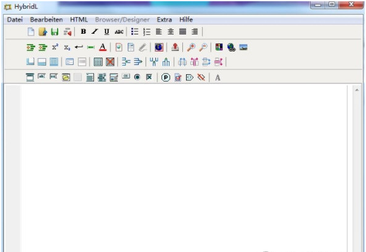The height and width of the screenshot is (252, 366).
Task: Insert a table grid
Action: coord(98,62)
